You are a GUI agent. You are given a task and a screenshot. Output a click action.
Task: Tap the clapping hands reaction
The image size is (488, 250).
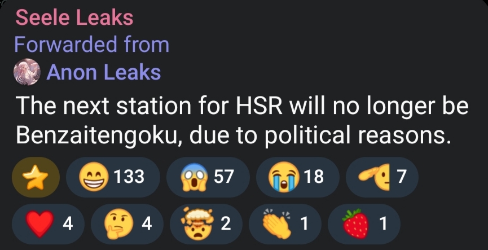coord(285,224)
